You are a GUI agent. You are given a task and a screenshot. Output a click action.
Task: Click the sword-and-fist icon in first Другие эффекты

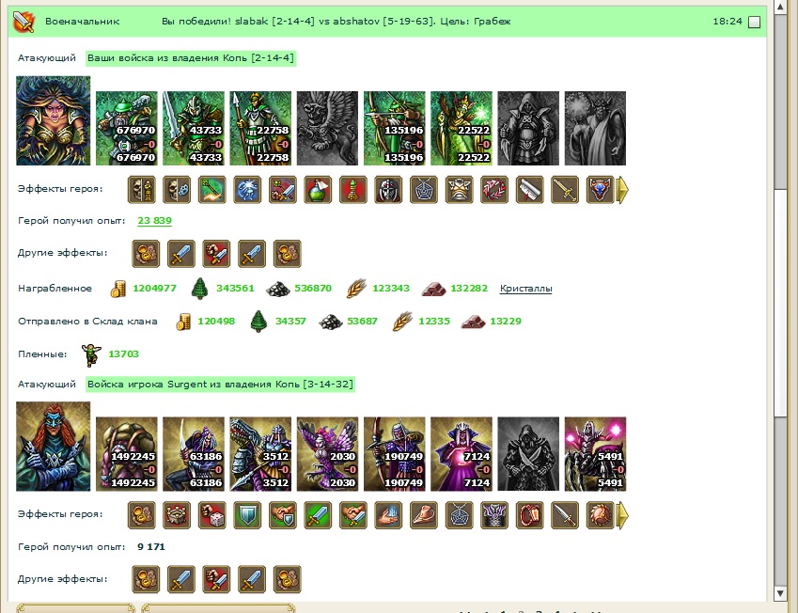click(216, 254)
